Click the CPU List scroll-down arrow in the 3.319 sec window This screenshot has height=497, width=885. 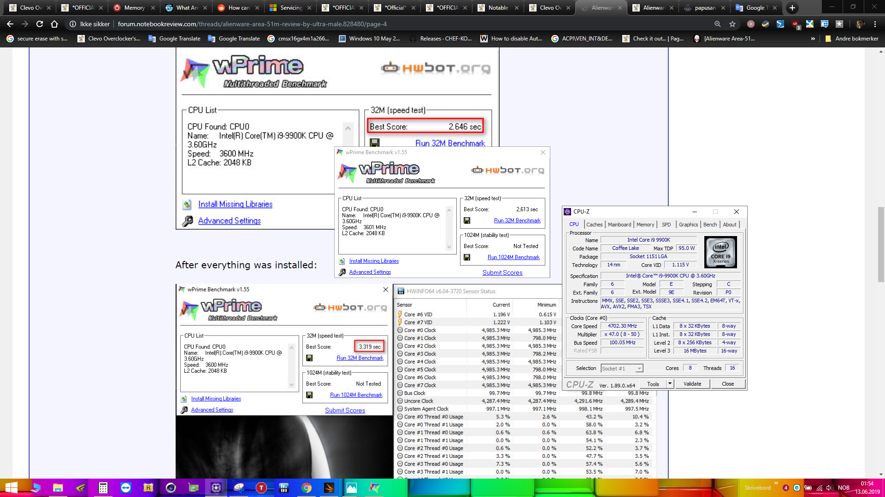[x=291, y=385]
